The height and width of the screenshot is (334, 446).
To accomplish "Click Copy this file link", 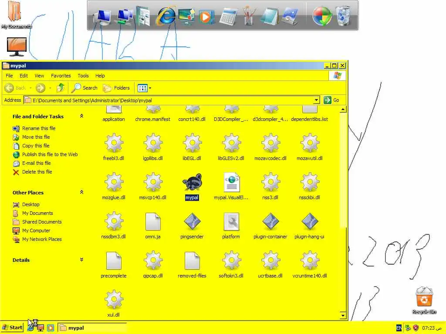I will click(36, 146).
